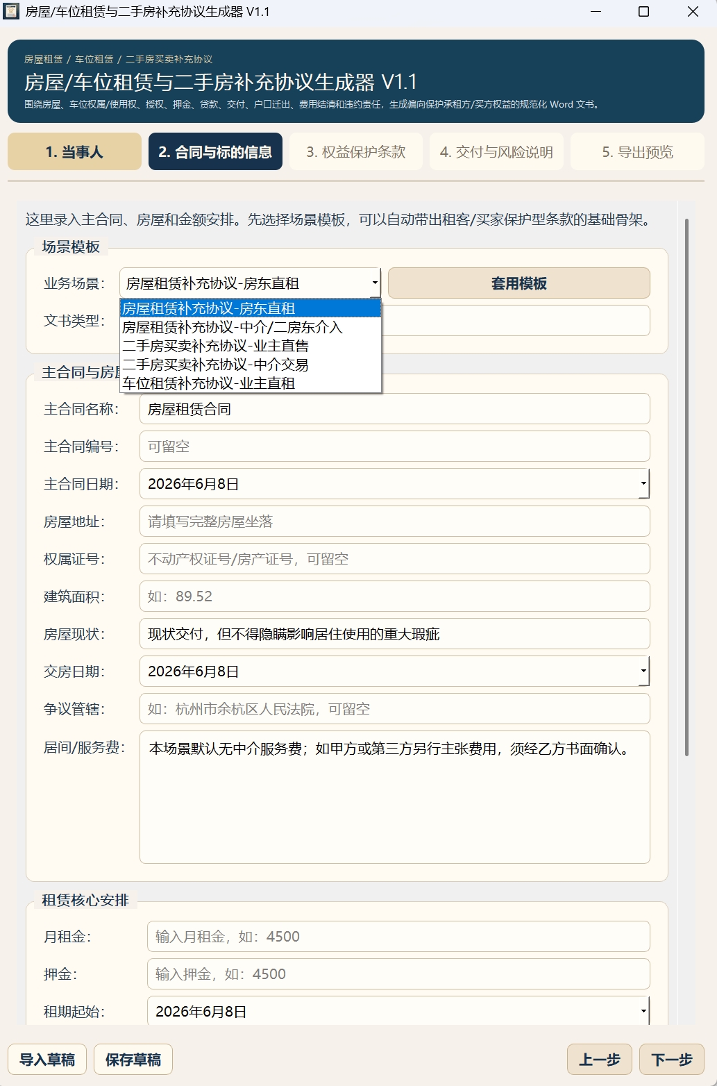Pick 二手房买卖补充协议-中介交易 option
Viewport: 717px width, 1086px height.
coord(251,365)
